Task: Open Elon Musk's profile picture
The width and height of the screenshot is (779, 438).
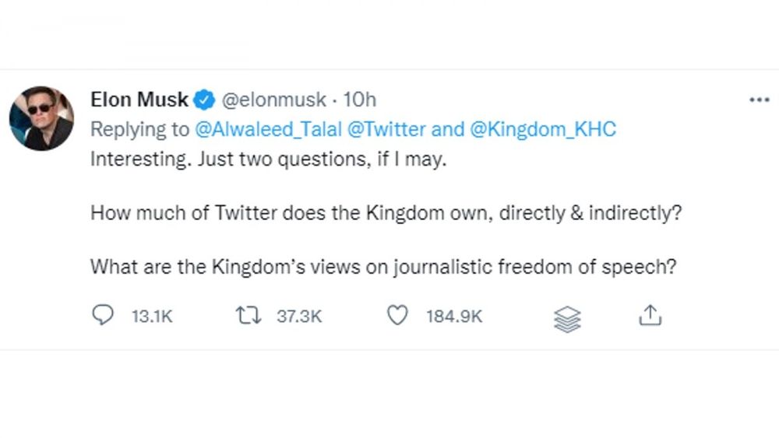Action: pyautogui.click(x=42, y=118)
